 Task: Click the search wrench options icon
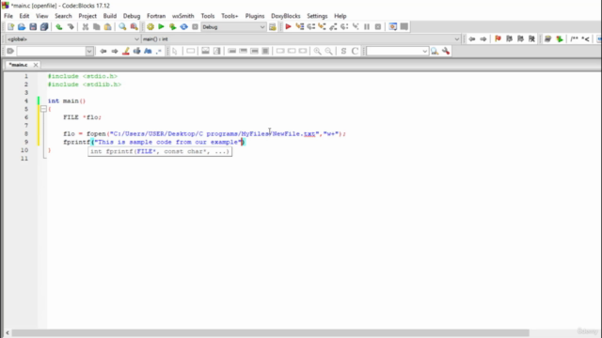click(446, 51)
